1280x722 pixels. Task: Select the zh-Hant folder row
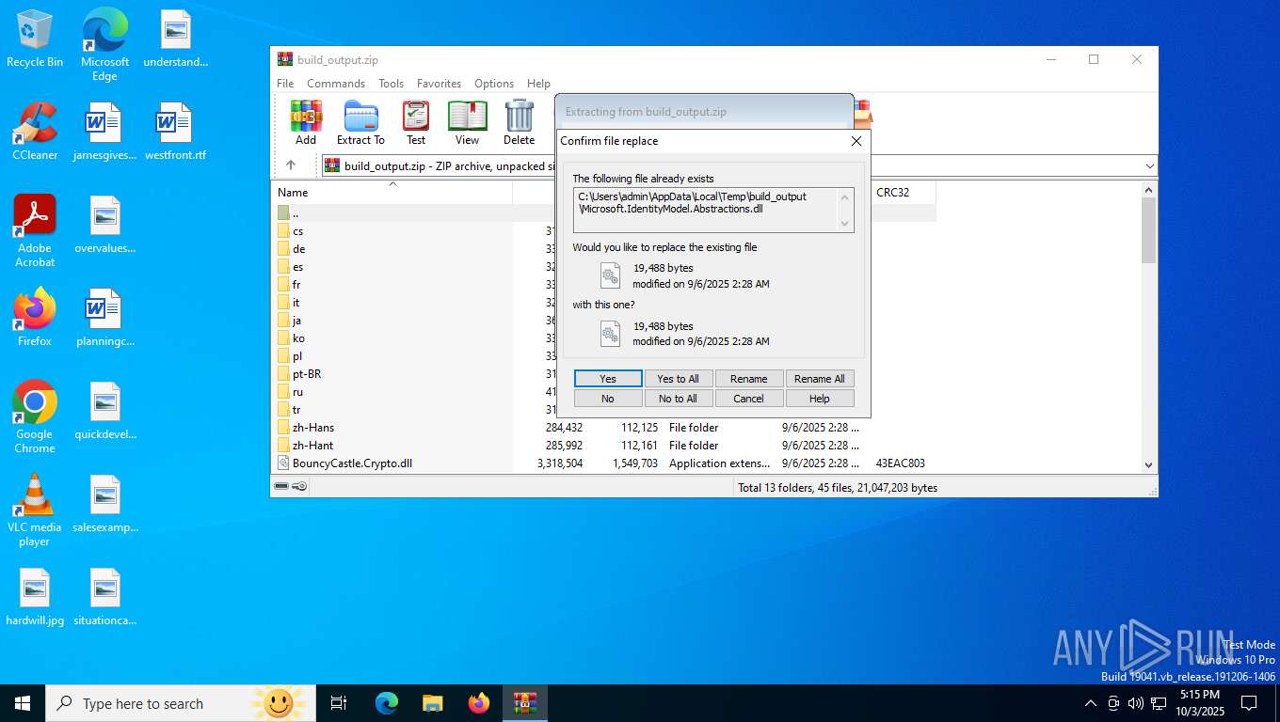point(605,446)
